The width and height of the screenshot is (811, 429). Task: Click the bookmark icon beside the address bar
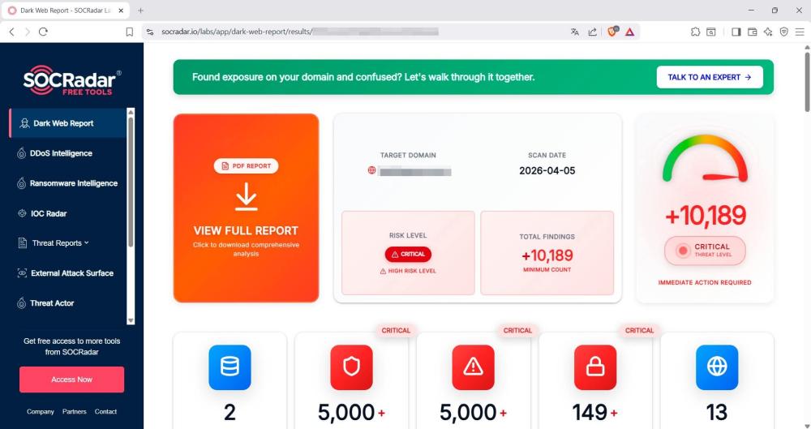[x=129, y=32]
